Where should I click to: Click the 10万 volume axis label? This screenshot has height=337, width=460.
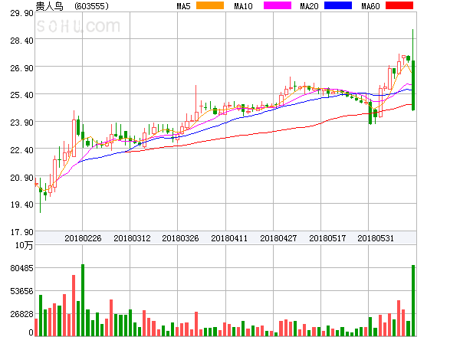[24, 245]
